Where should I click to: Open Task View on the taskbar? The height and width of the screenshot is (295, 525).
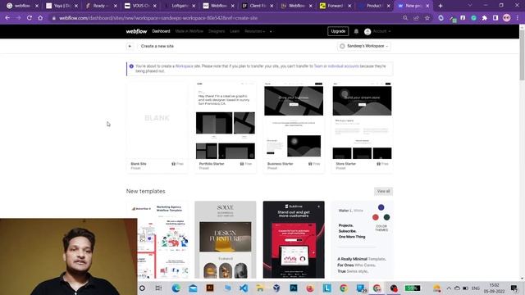158,288
